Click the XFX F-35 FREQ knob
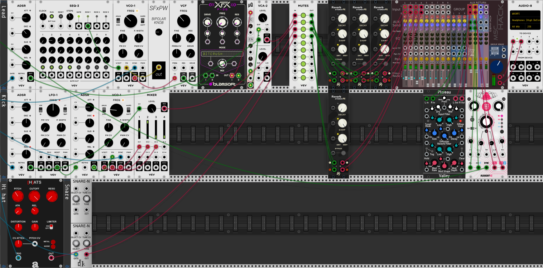This screenshot has width=543, height=268. pyautogui.click(x=222, y=22)
